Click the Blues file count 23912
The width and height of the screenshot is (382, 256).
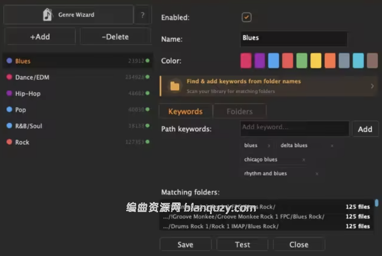point(136,61)
